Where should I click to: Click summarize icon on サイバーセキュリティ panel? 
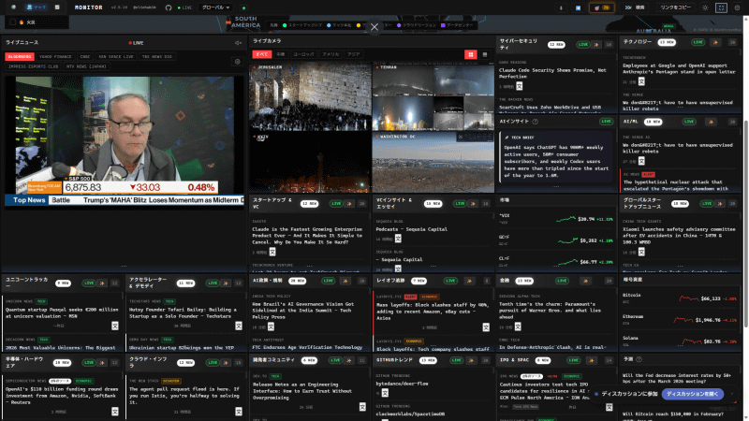point(596,44)
